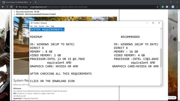Click the Not secure site info icon
The width and height of the screenshot is (180, 101).
coord(17,7)
